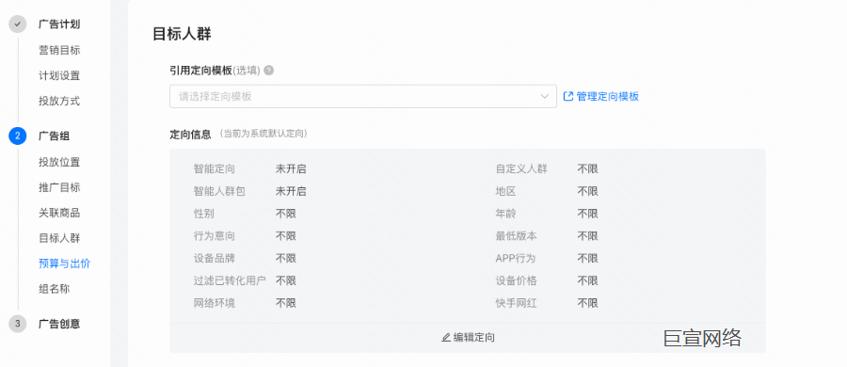Viewport: 847px width, 367px height.
Task: Click the pencil icon beside 编辑定向
Action: click(x=446, y=337)
